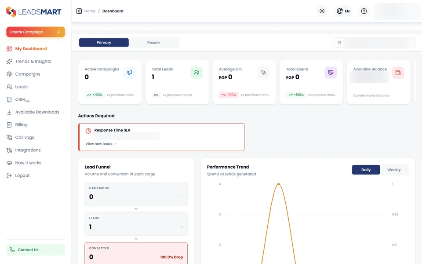Screen dimensions: 422x264
Task: Click the Contact Us button
Action: [x=36, y=250]
